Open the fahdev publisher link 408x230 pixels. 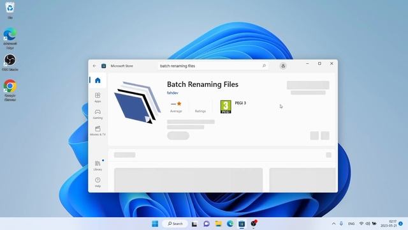173,93
